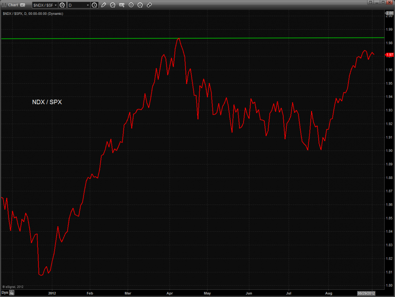The image size is (395, 297).
Task: Click the circular arrow study icon
Action: point(113,5)
